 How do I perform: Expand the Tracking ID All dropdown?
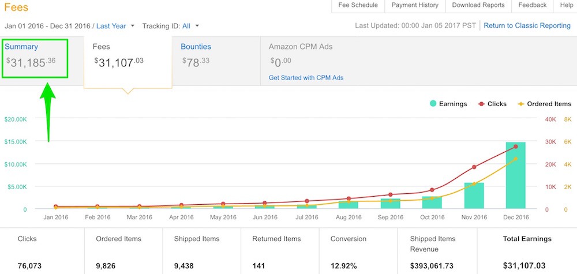[190, 26]
